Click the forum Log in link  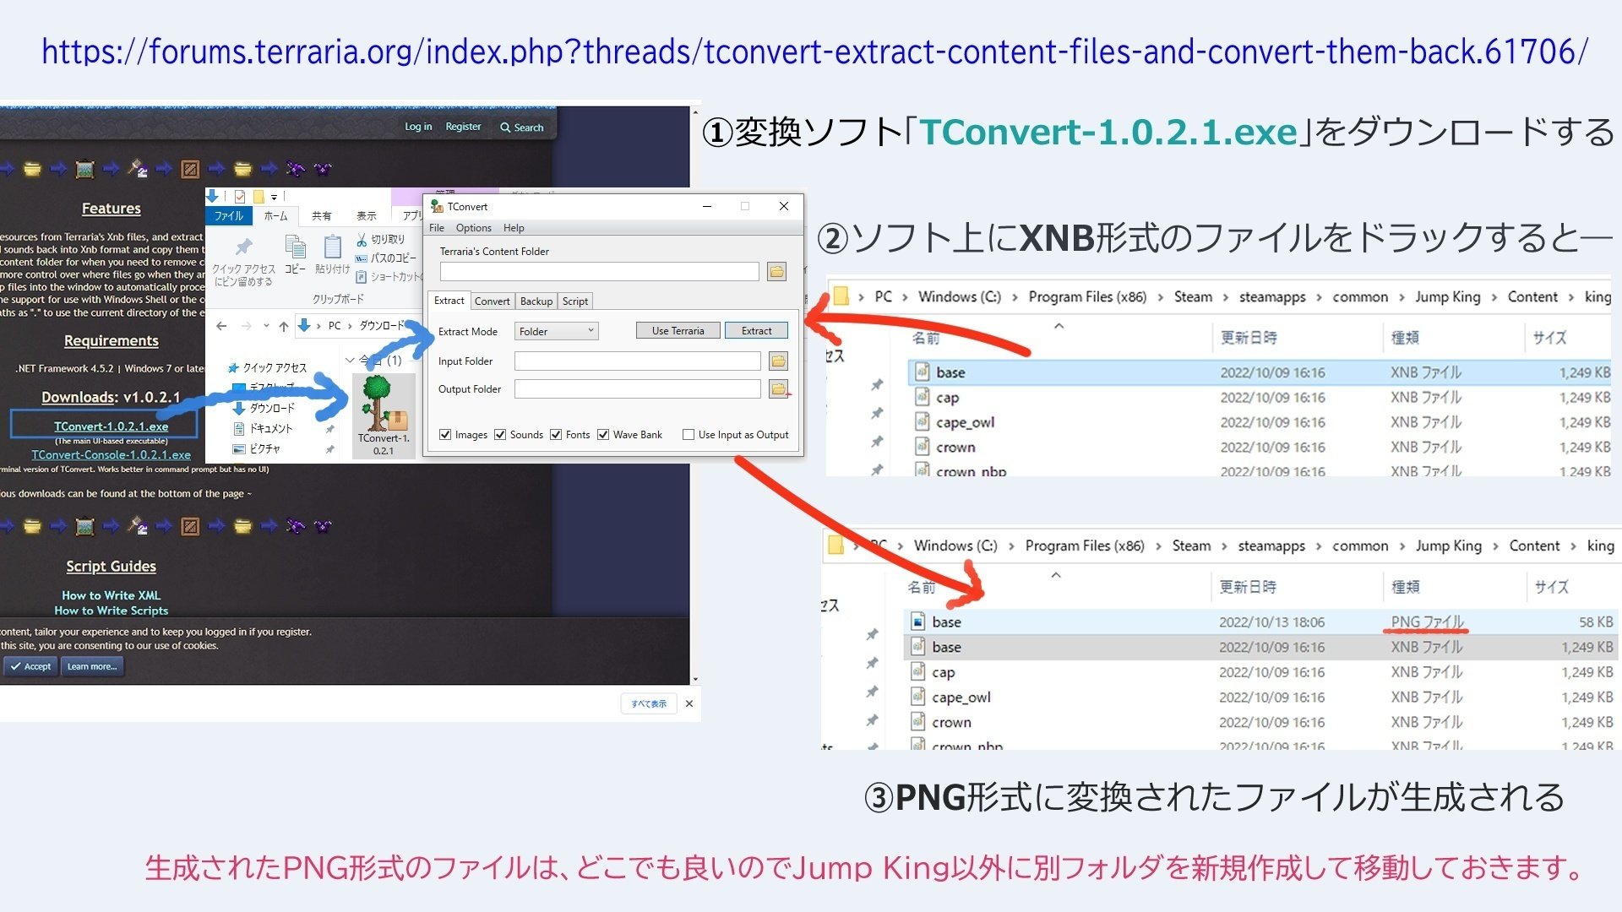pos(418,127)
